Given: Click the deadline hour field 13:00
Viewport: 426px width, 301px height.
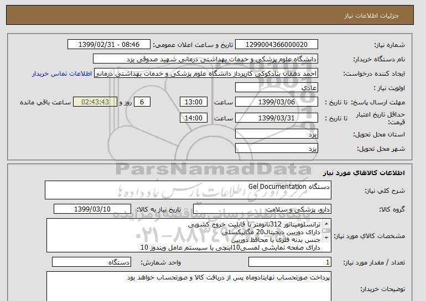Looking at the screenshot, I should (x=194, y=102).
